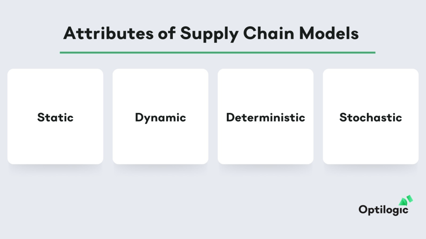Click the "Static" label text
Viewport: 426px width, 239px height.
[x=56, y=118]
